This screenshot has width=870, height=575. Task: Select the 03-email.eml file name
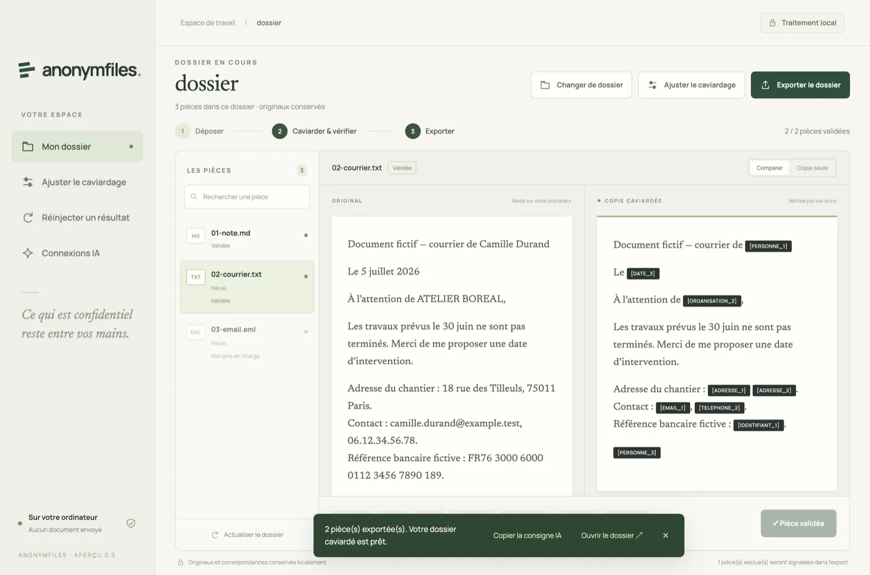pyautogui.click(x=233, y=329)
